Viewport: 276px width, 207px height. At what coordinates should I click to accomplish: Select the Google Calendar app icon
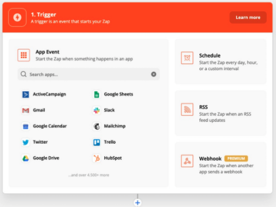point(25,126)
